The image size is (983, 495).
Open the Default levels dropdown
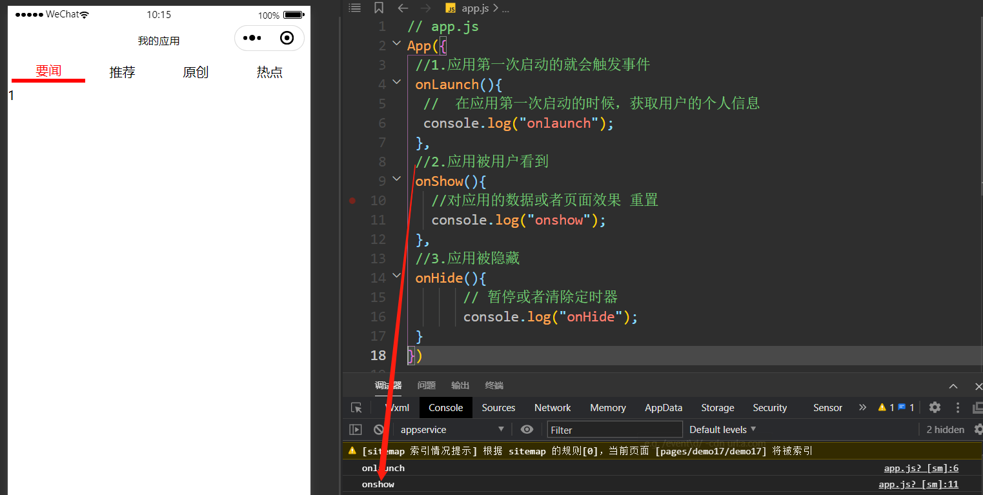point(722,430)
